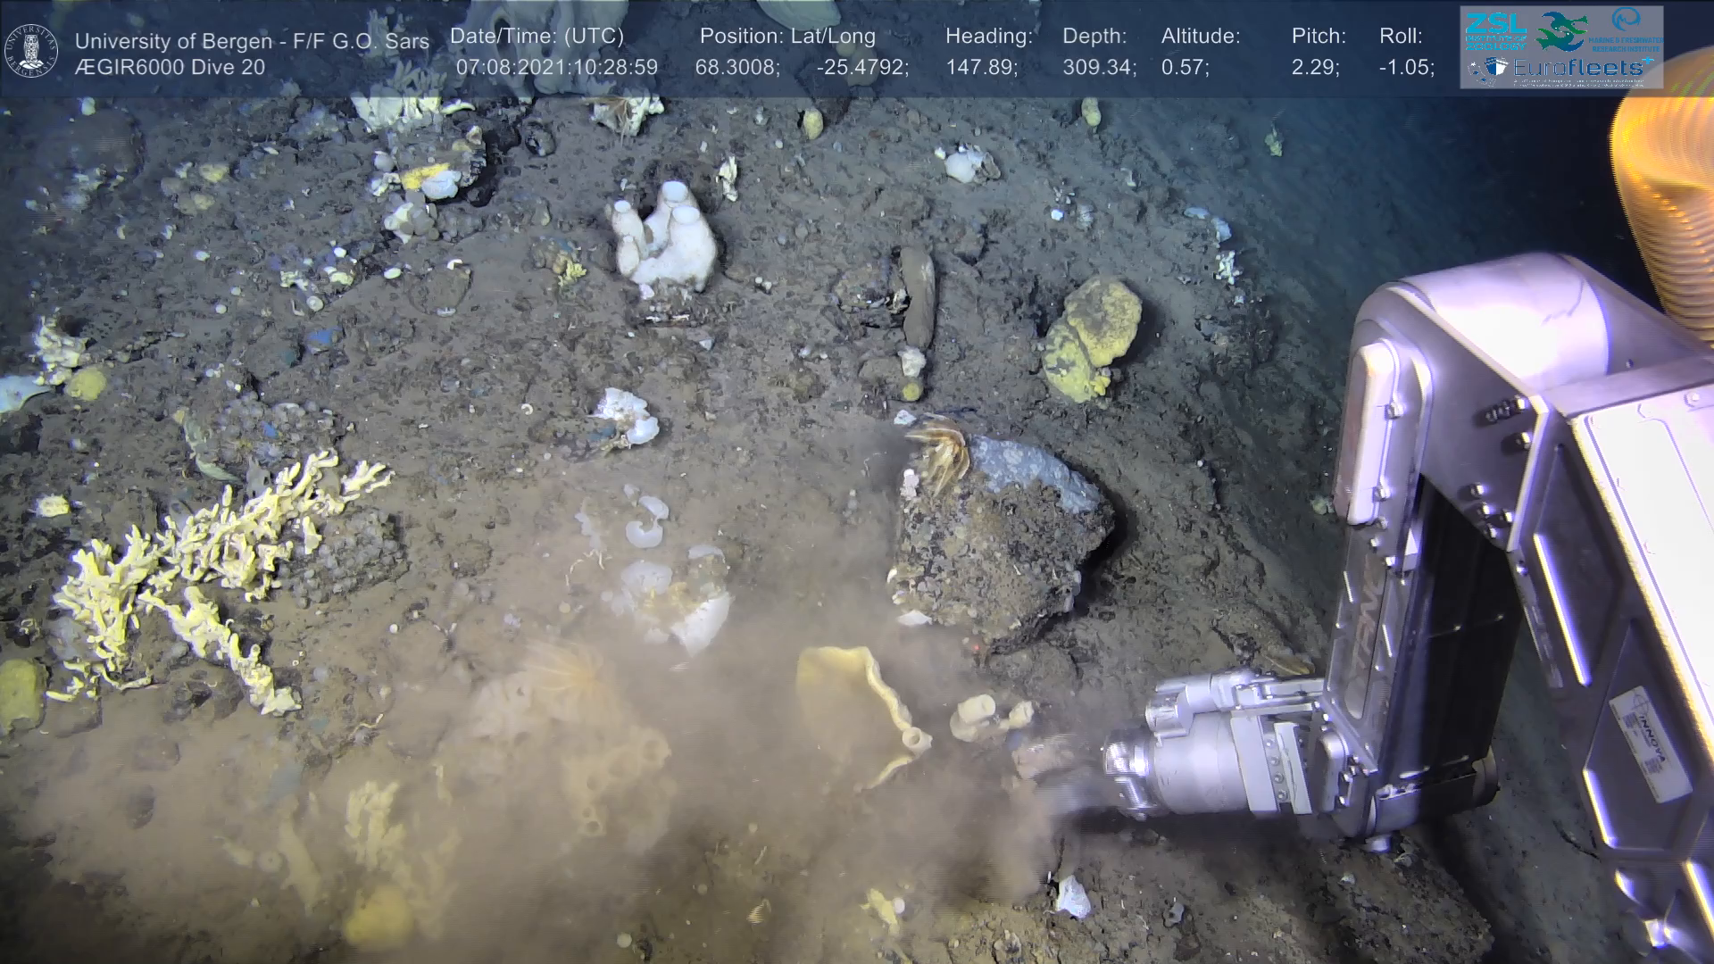Select the longitude value -25.4792
The image size is (1714, 964).
(x=861, y=68)
